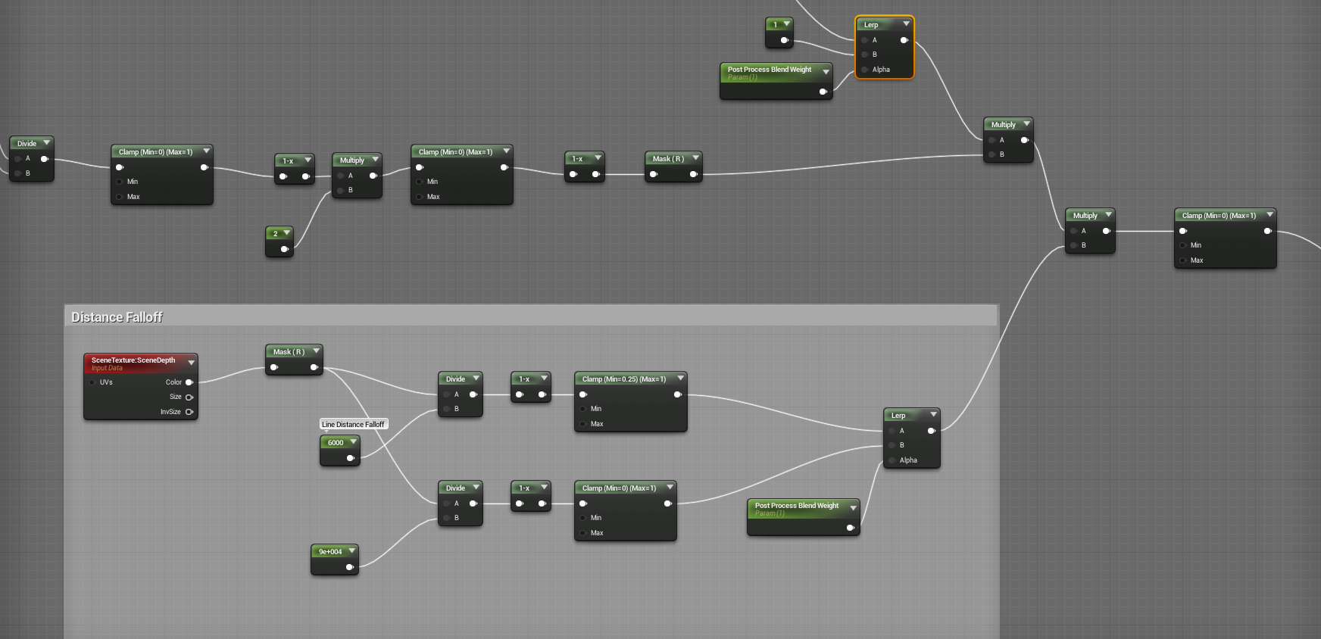Collapse the Clamp (Min=0.25) (Max=1) node arrow
Viewport: 1321px width, 639px height.
coord(680,379)
